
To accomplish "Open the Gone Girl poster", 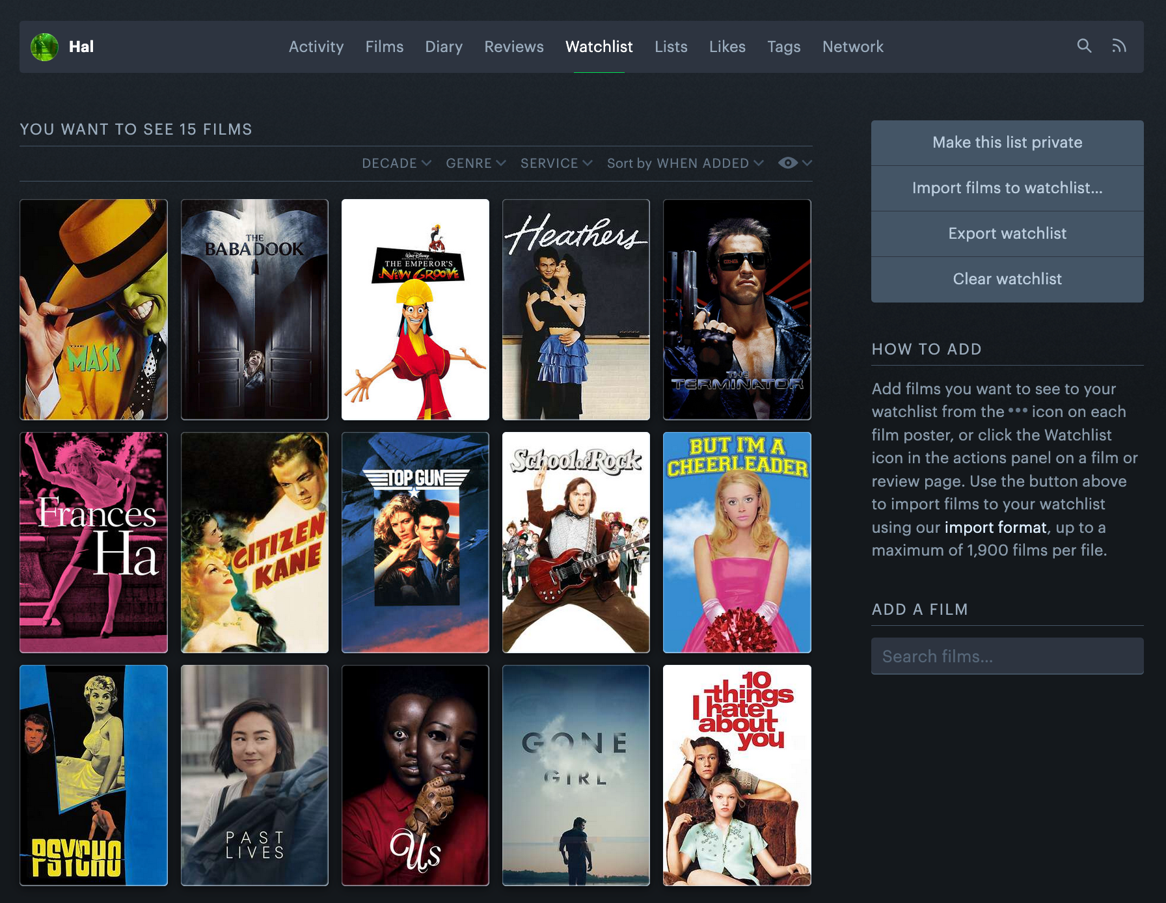I will coord(576,775).
